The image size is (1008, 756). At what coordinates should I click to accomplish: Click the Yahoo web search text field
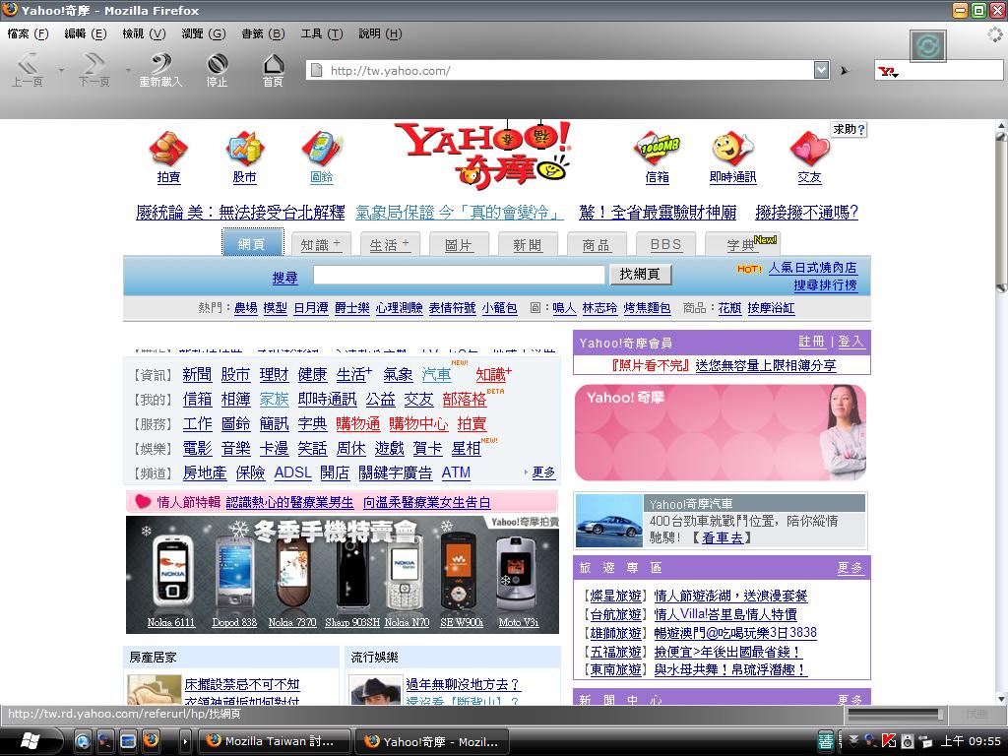(459, 275)
